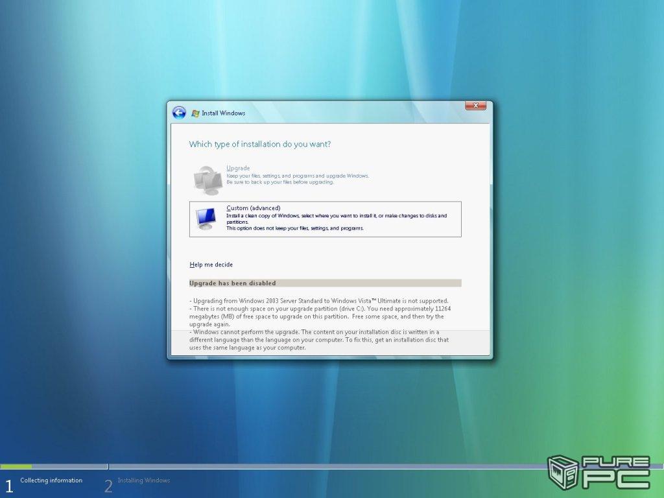Viewport: 664px width, 498px height.
Task: Click the Windows flag icon in title bar
Action: (x=195, y=113)
